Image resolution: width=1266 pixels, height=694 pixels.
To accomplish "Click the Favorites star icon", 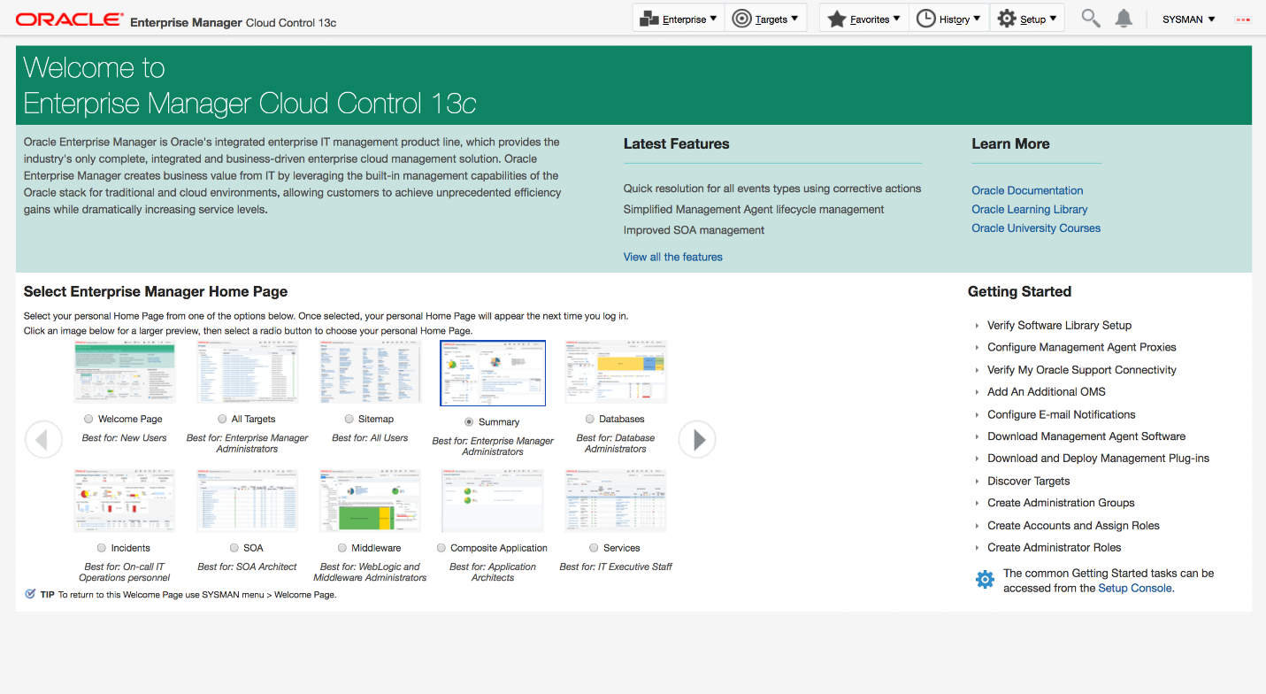I will click(x=837, y=19).
